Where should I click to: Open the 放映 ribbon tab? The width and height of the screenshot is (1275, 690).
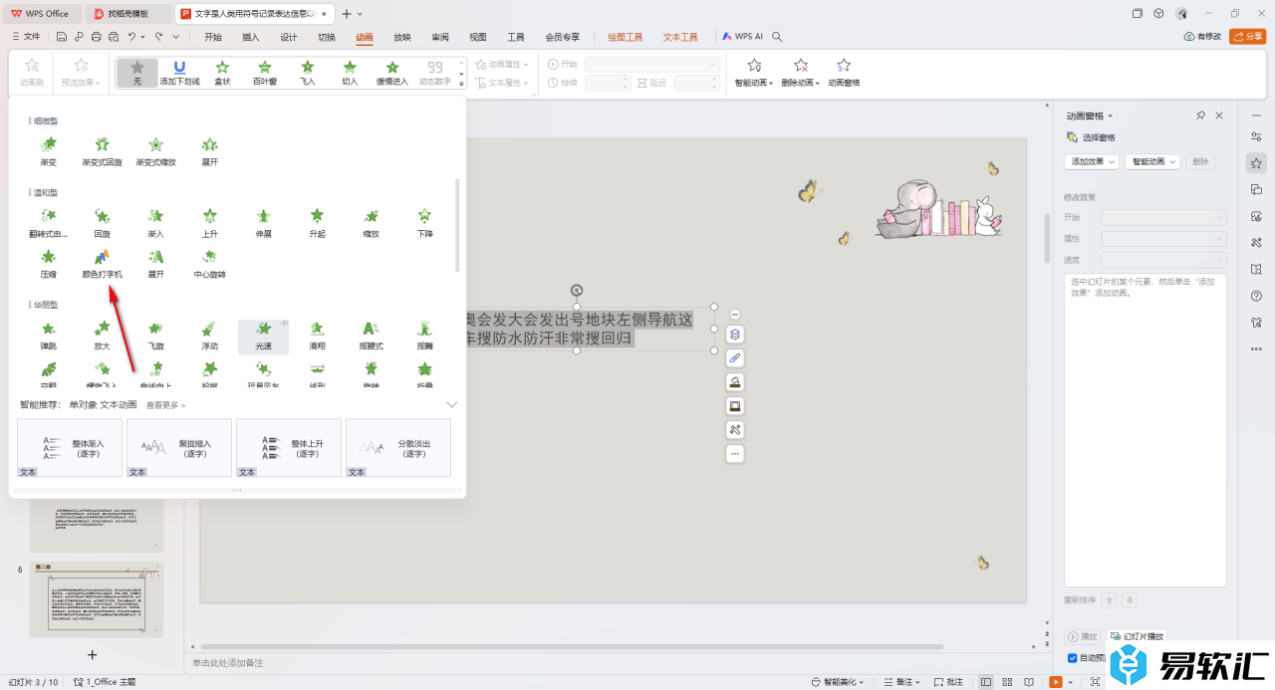(402, 37)
